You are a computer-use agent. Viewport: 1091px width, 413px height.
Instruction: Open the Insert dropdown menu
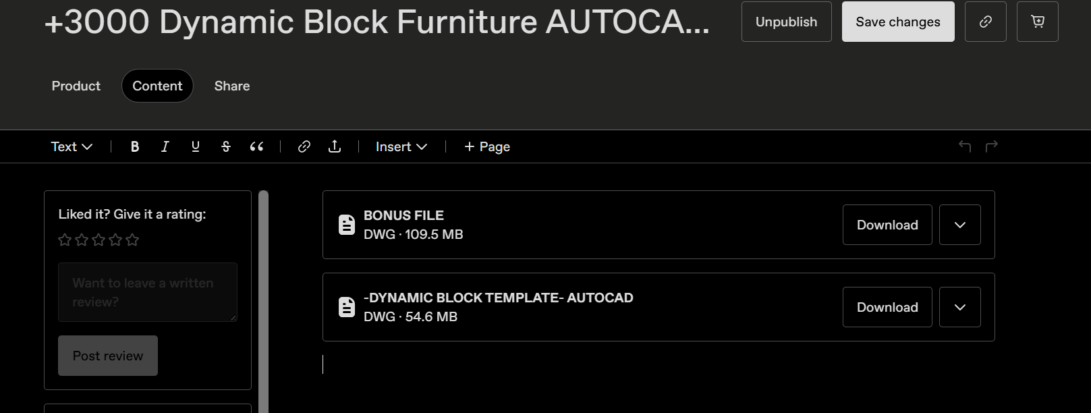click(401, 146)
